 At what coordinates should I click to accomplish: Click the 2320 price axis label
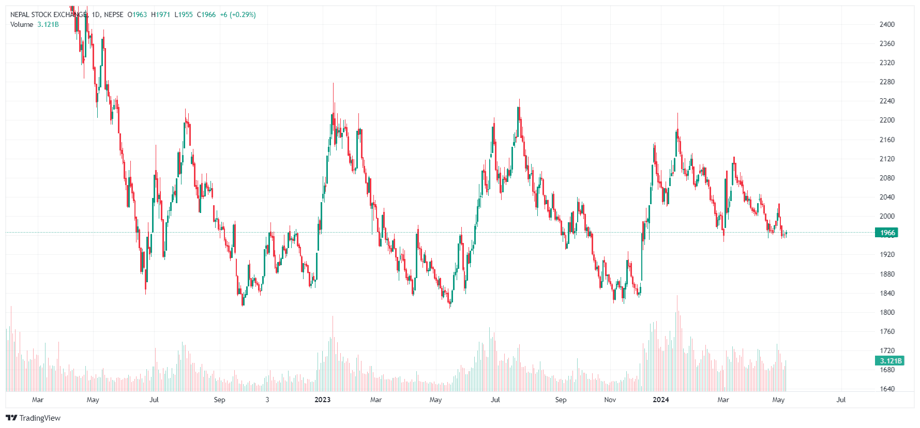(887, 63)
